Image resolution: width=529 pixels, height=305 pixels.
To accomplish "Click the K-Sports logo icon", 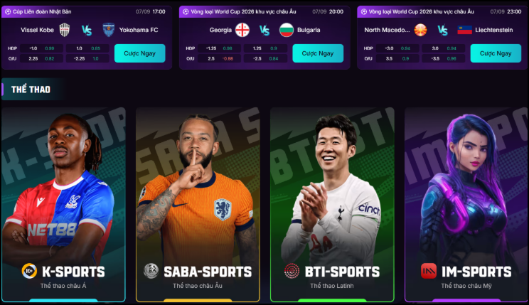I will click(29, 271).
